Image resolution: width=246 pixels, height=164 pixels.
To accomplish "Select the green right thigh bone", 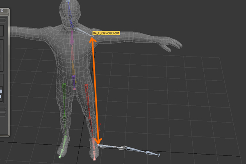I will 64,99.
